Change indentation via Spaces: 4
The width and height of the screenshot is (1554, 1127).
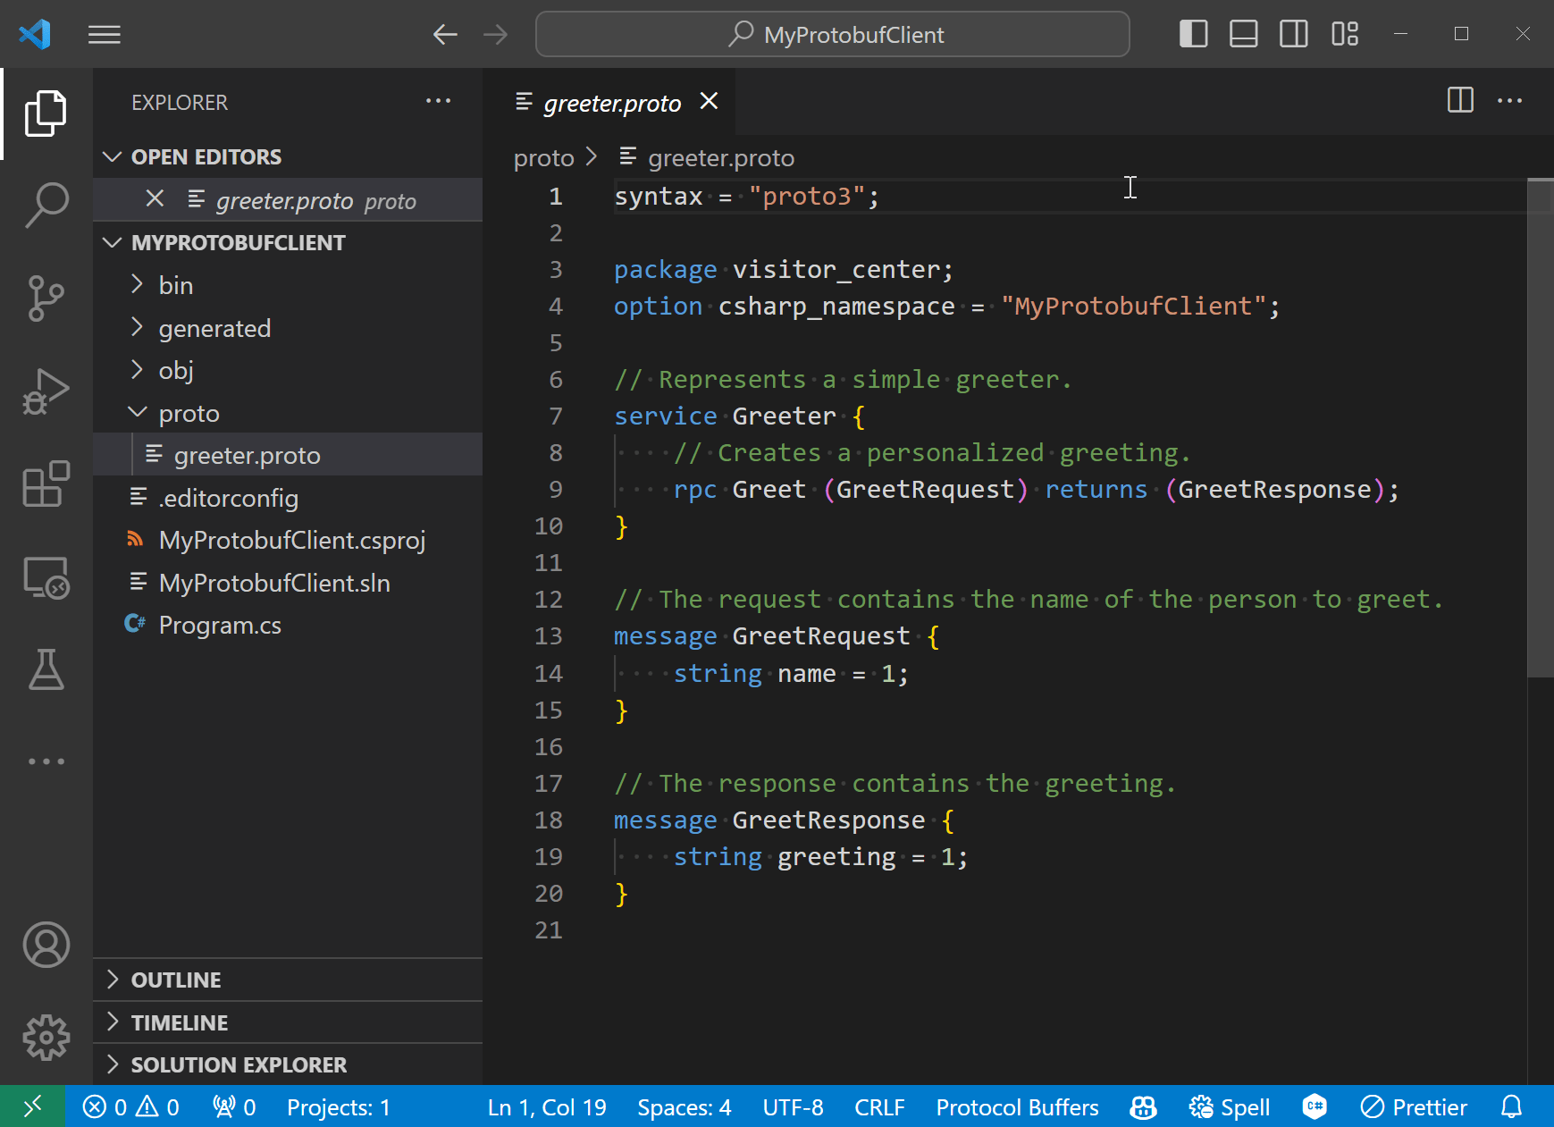pos(684,1106)
